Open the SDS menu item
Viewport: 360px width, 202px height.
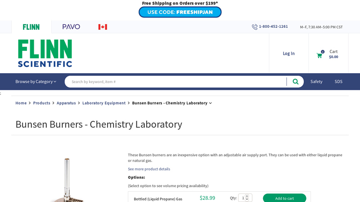click(x=338, y=82)
